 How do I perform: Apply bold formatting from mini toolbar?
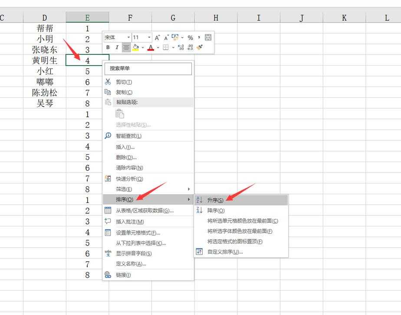point(108,47)
